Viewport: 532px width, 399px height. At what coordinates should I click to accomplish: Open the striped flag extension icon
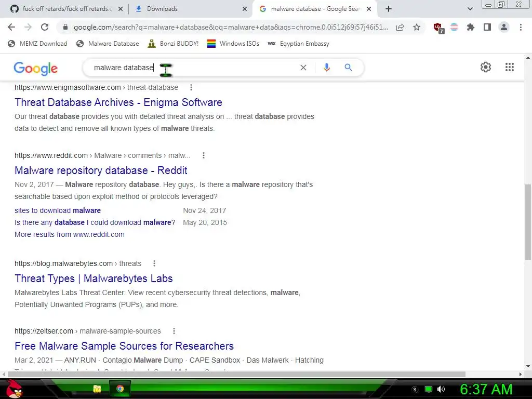[454, 27]
